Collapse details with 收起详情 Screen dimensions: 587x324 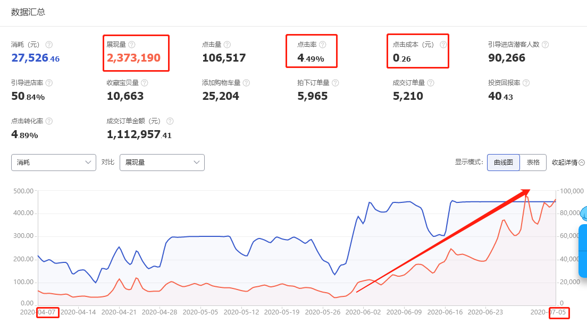568,163
